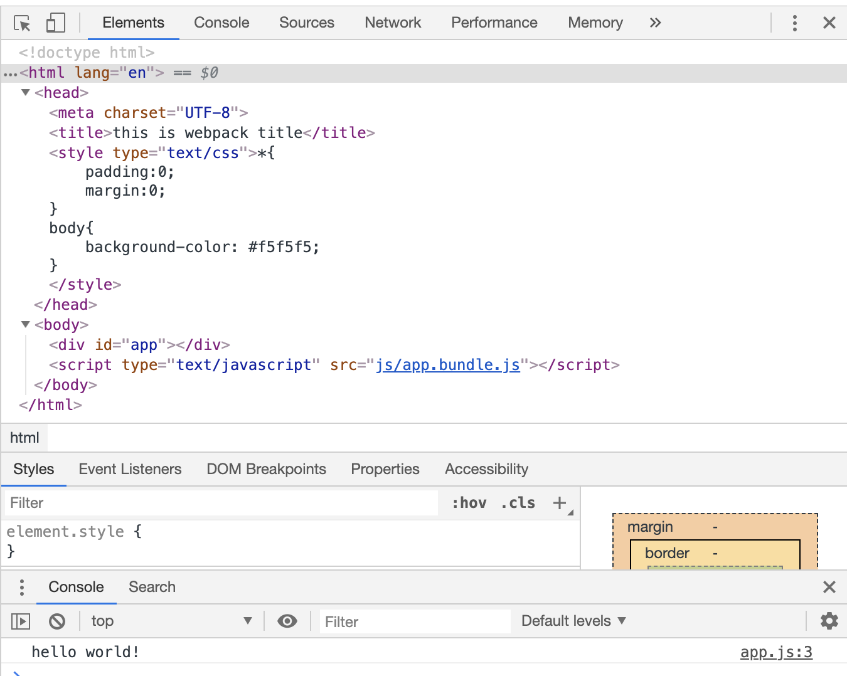847x676 pixels.
Task: Switch to the Sources tab
Action: (x=307, y=23)
